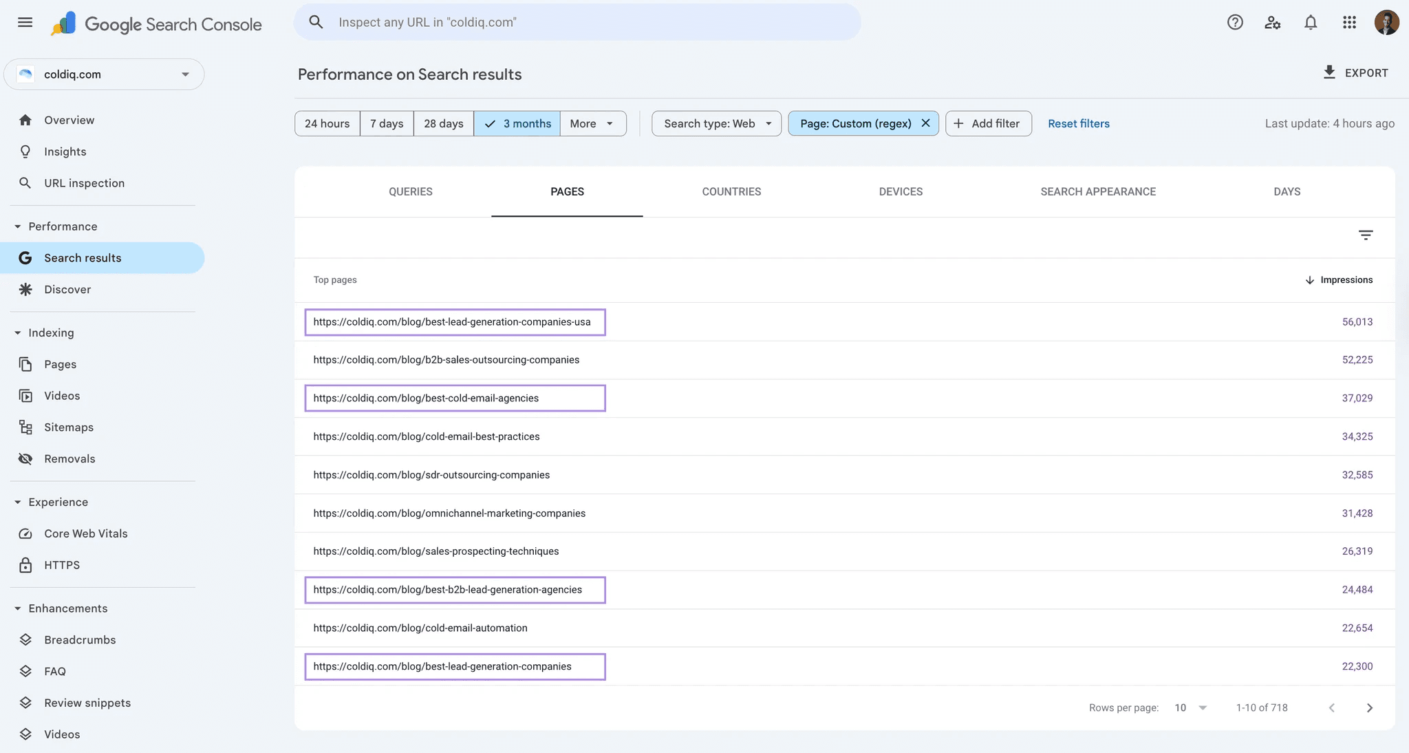The height and width of the screenshot is (753, 1409).
Task: Click the EXPORT button
Action: [x=1355, y=73]
